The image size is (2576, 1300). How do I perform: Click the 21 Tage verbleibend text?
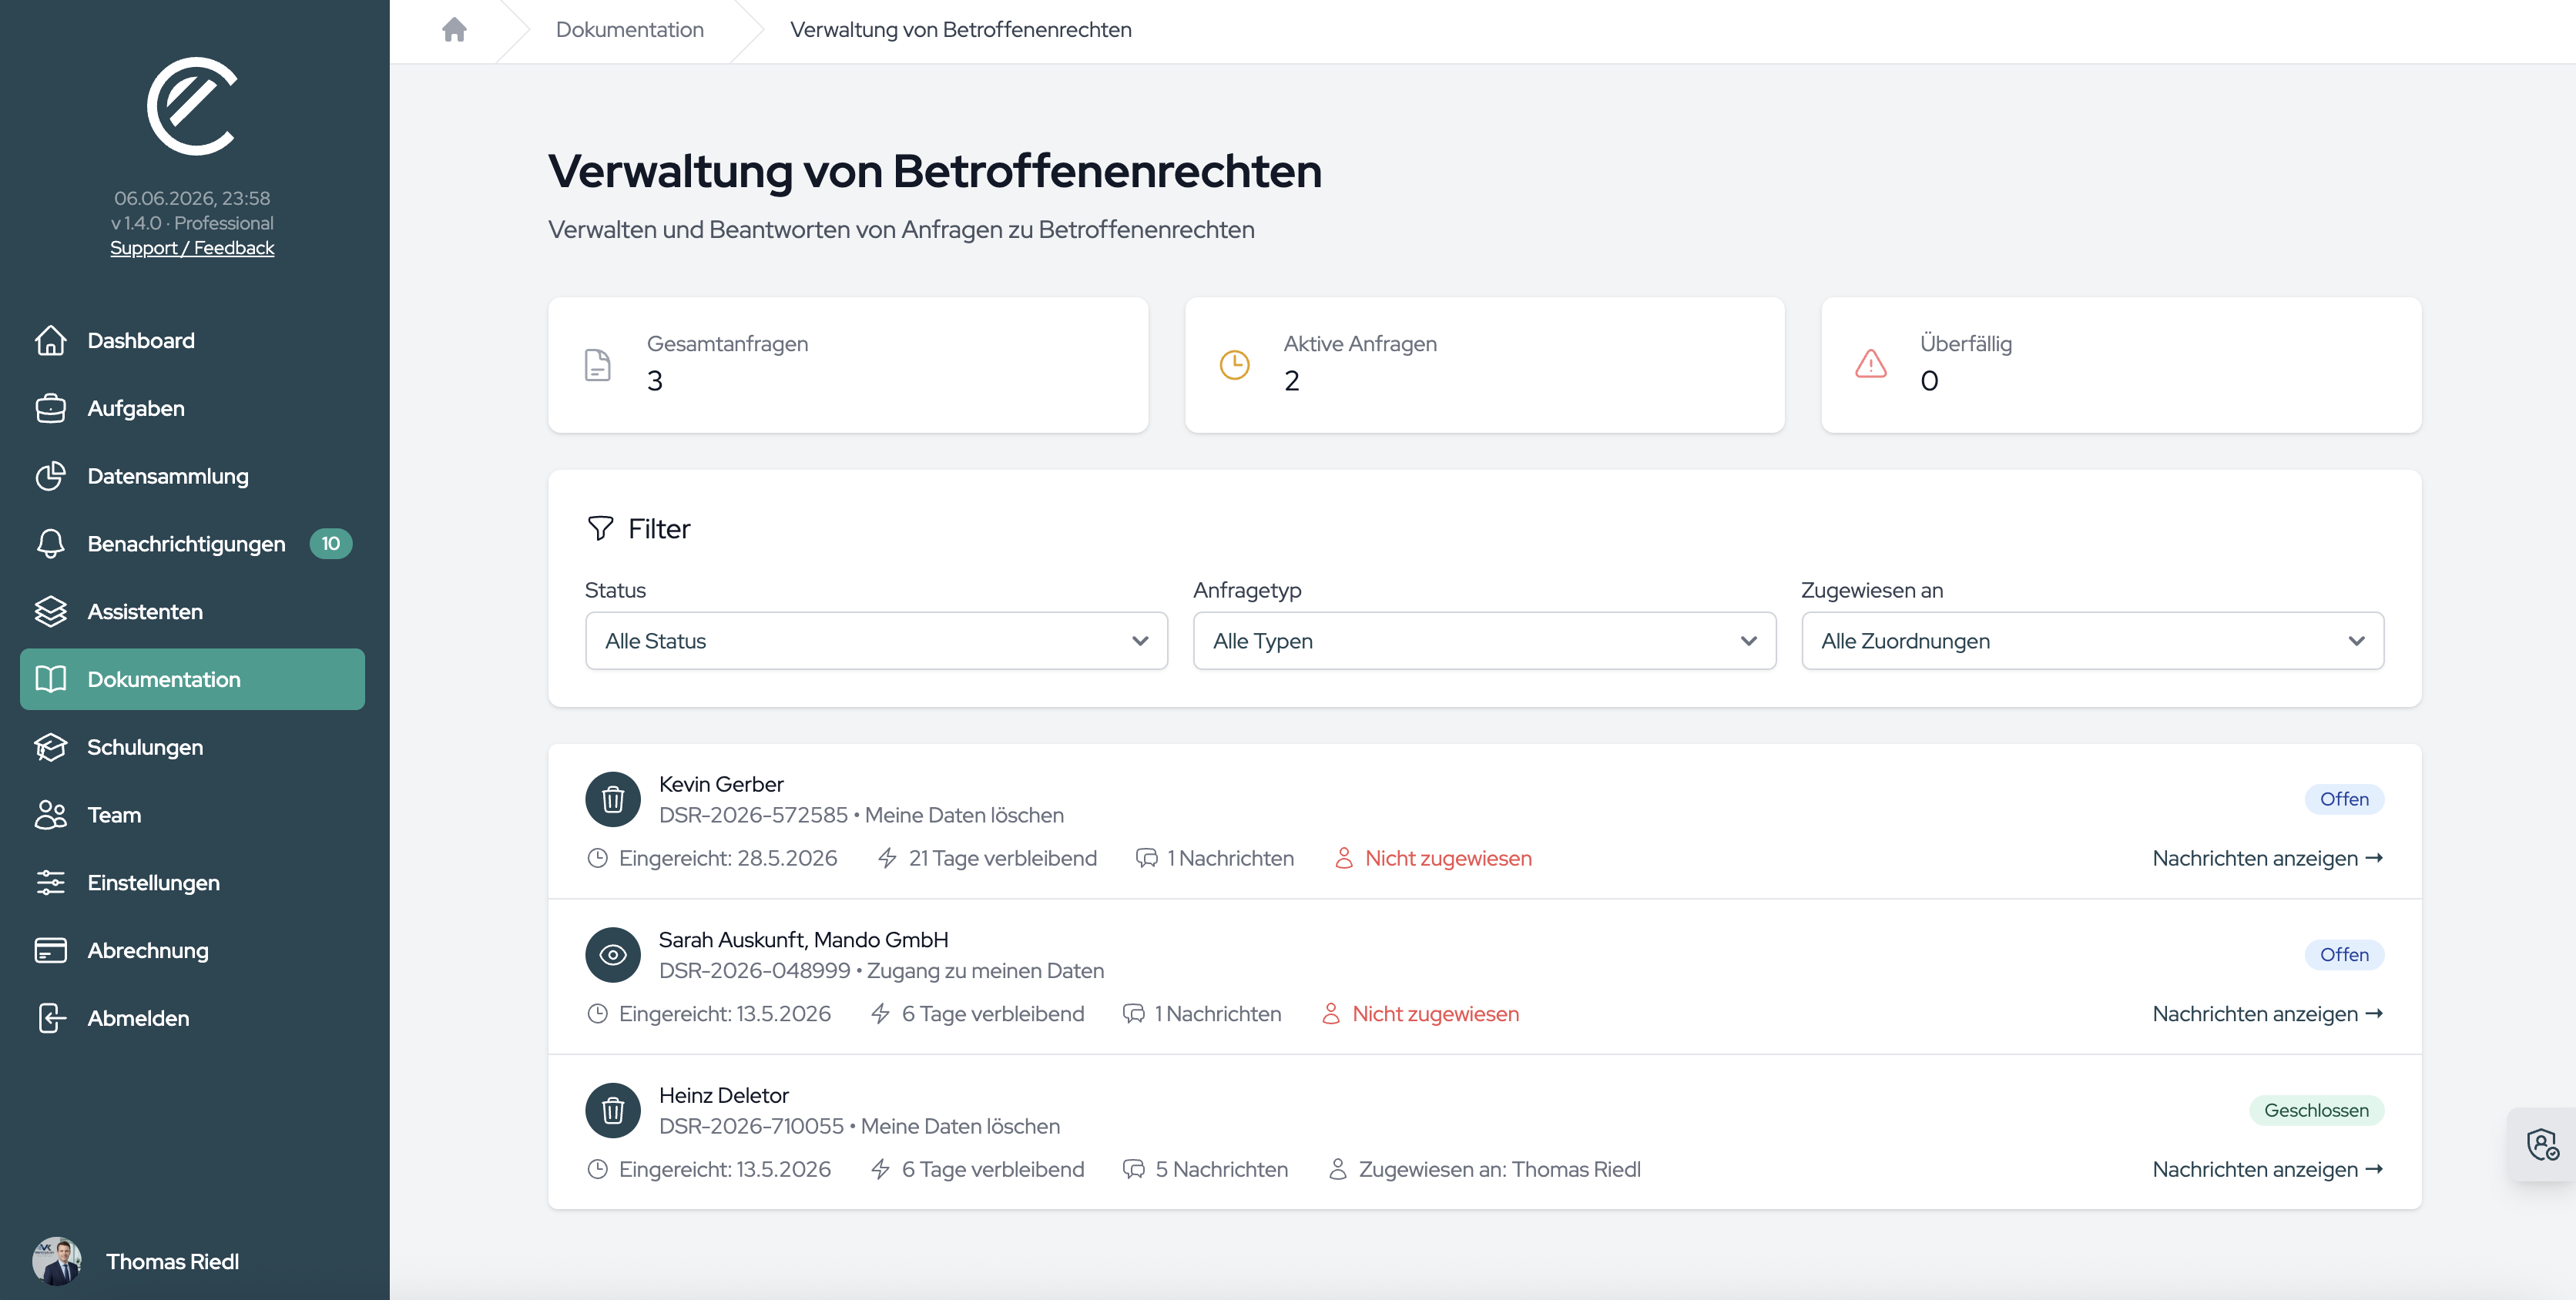[1002, 858]
